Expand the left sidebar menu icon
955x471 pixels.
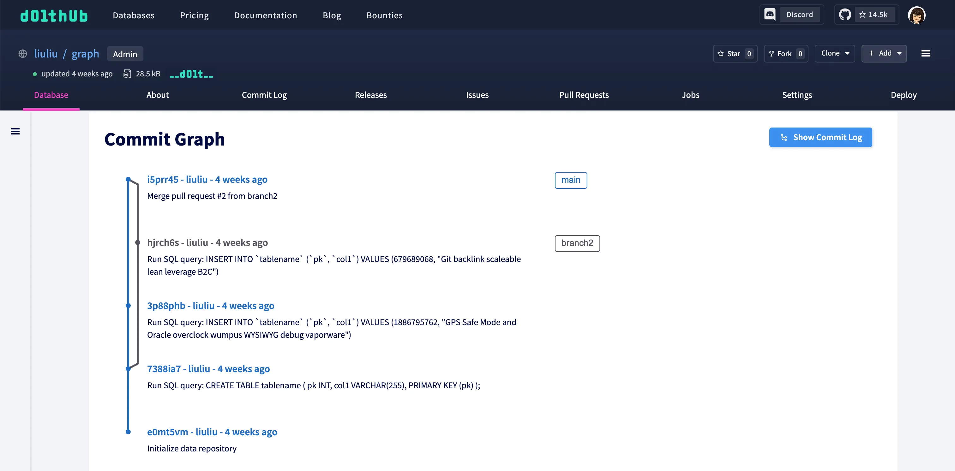pos(15,131)
